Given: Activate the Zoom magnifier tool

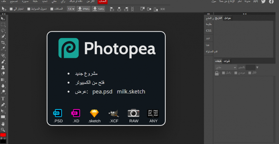Looking at the screenshot, I should point(3,129).
